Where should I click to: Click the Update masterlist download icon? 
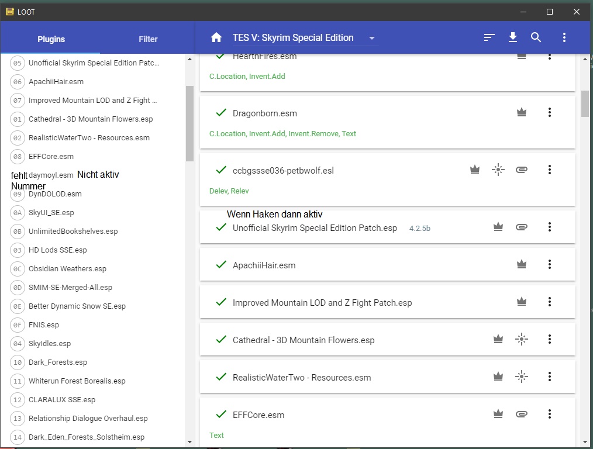click(513, 37)
